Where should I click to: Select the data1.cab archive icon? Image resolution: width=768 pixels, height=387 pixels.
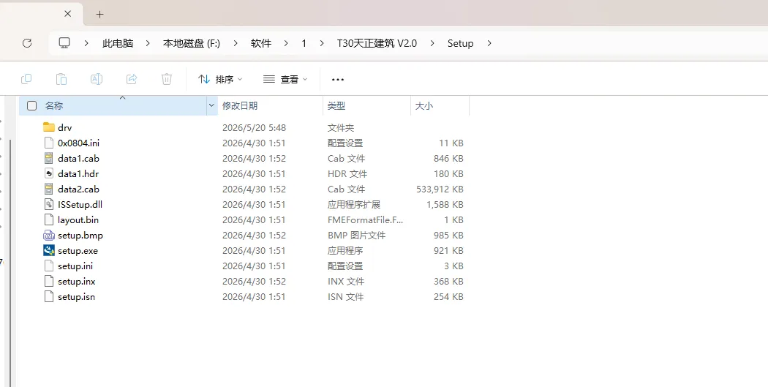[x=48, y=158]
